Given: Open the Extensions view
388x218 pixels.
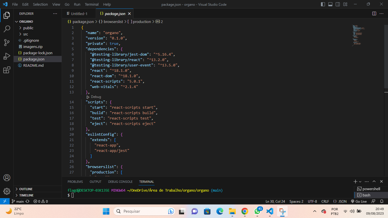Looking at the screenshot, I should 7,70.
